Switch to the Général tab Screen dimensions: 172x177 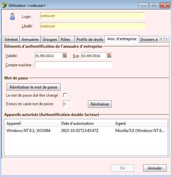(11, 40)
